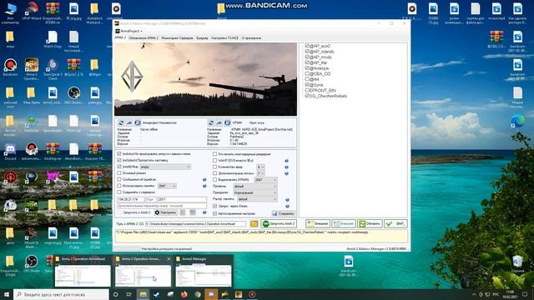Image resolution: width=534 pixels, height=300 pixels.
Task: Click the round clock icon in the ArmaProject news panel
Action: [x=137, y=122]
